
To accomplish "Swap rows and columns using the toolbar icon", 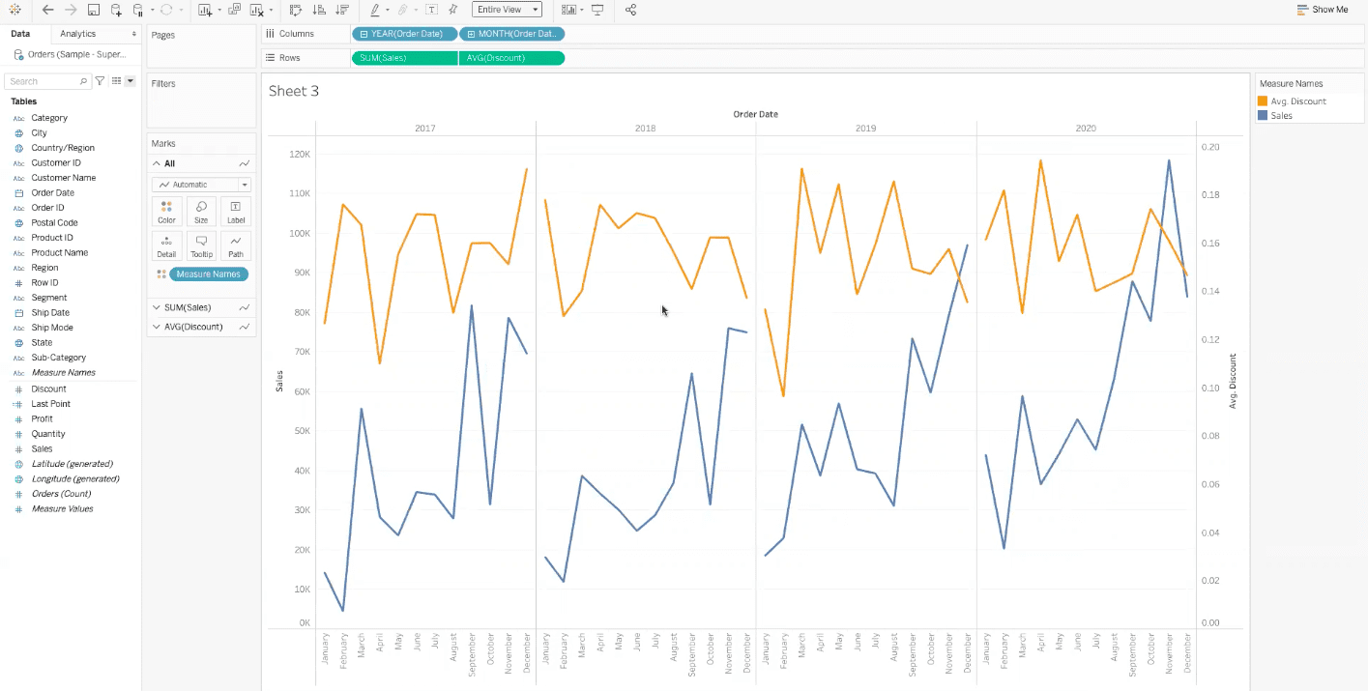I will tap(295, 10).
